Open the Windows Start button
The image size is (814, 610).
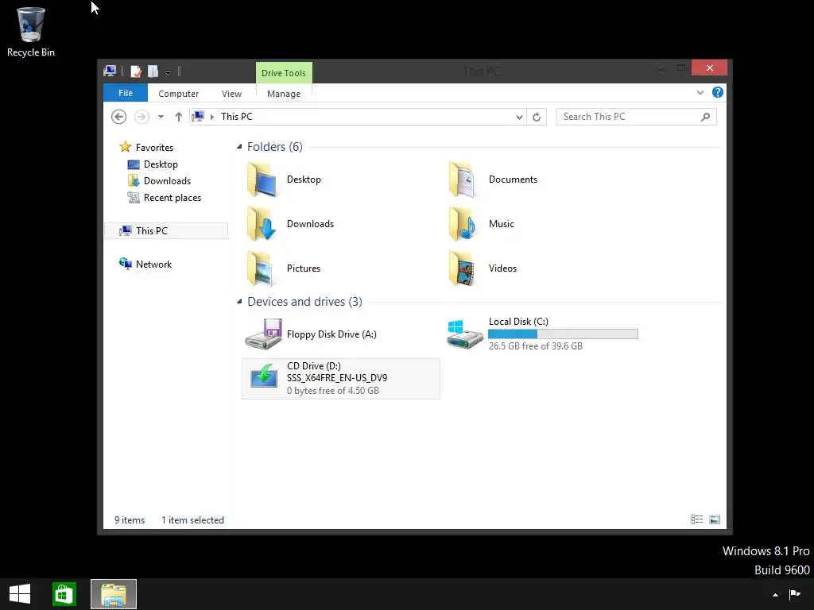20,594
